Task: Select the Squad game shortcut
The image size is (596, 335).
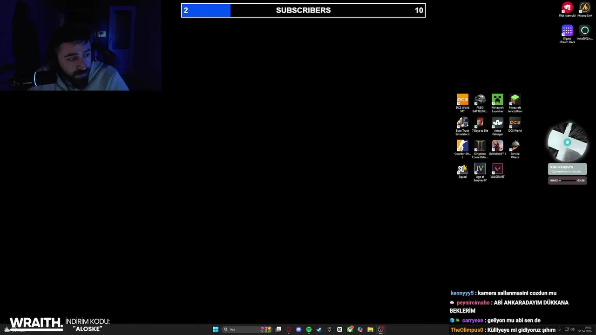Action: tap(462, 171)
